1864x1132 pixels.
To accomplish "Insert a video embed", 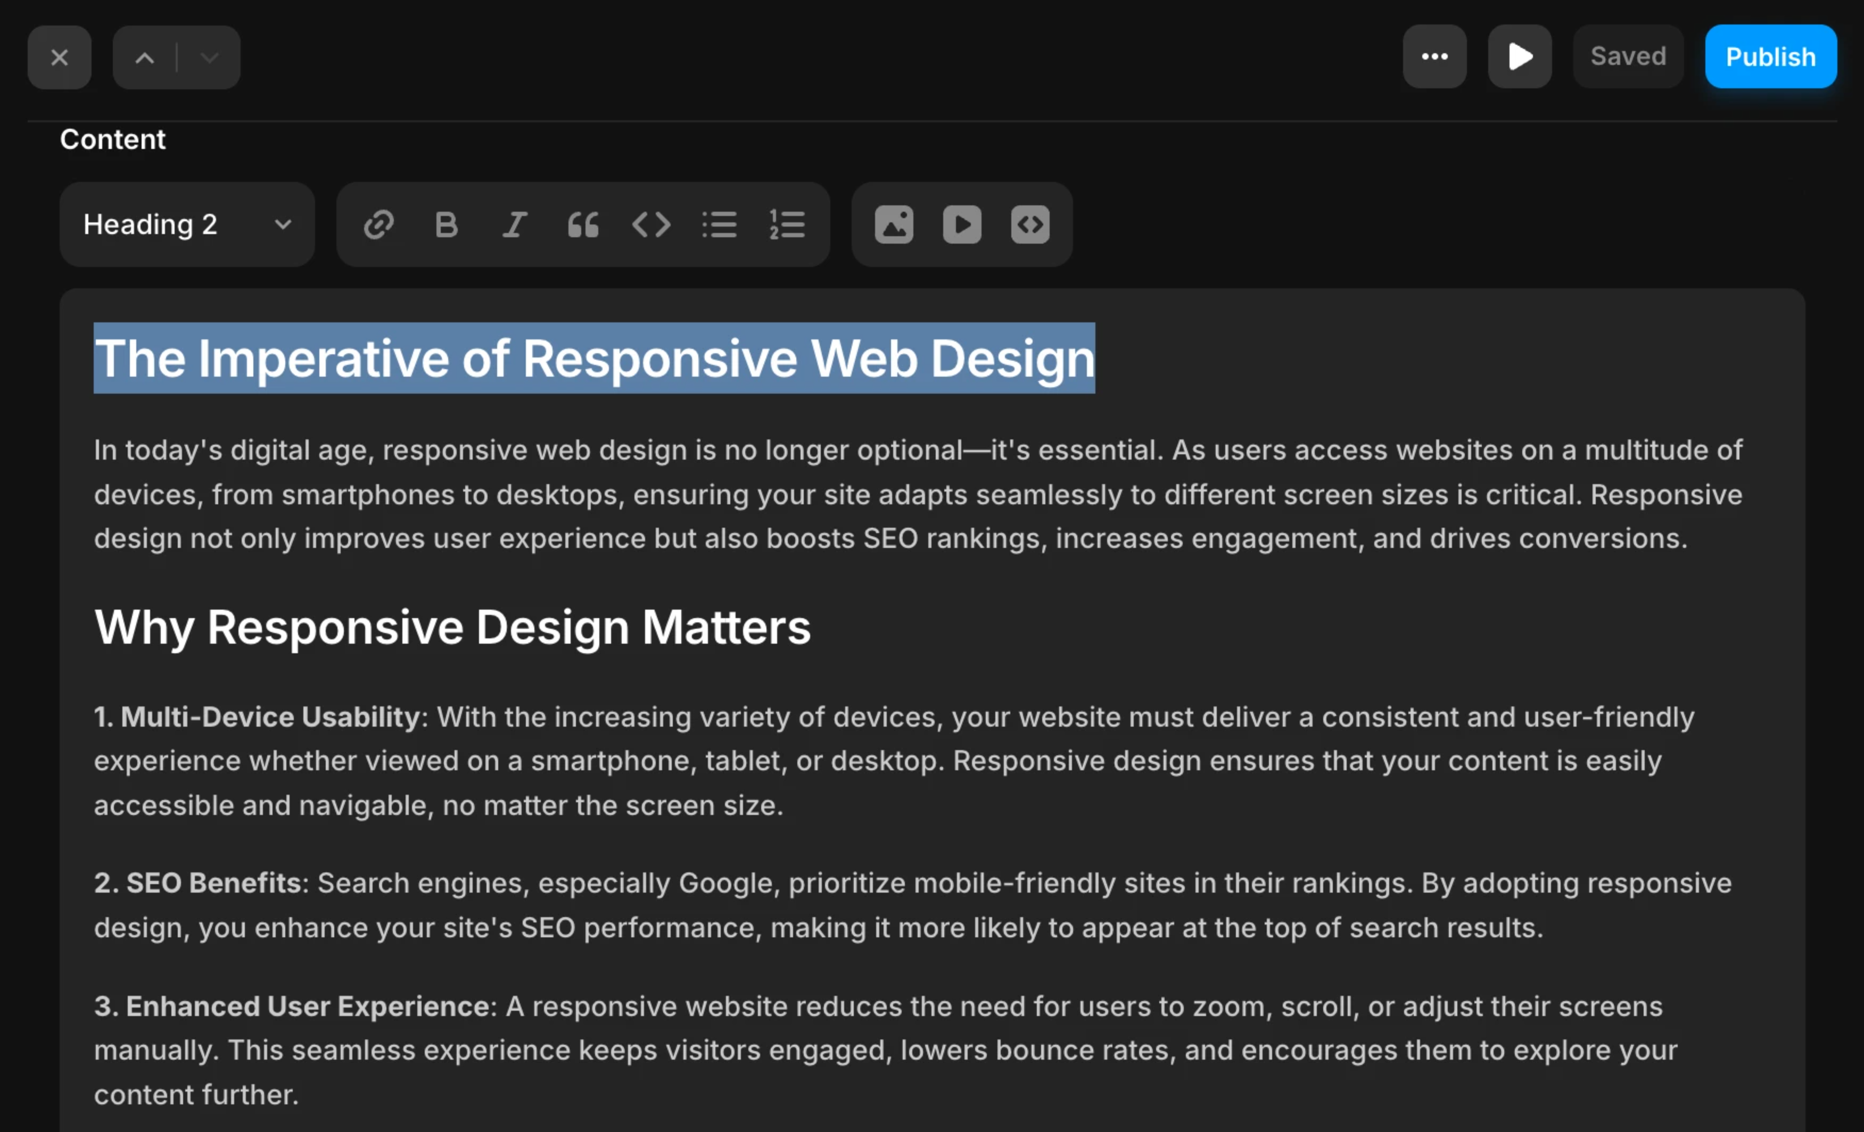I will pyautogui.click(x=962, y=224).
